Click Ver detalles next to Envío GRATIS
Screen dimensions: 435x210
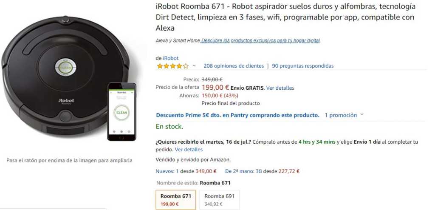tap(280, 88)
